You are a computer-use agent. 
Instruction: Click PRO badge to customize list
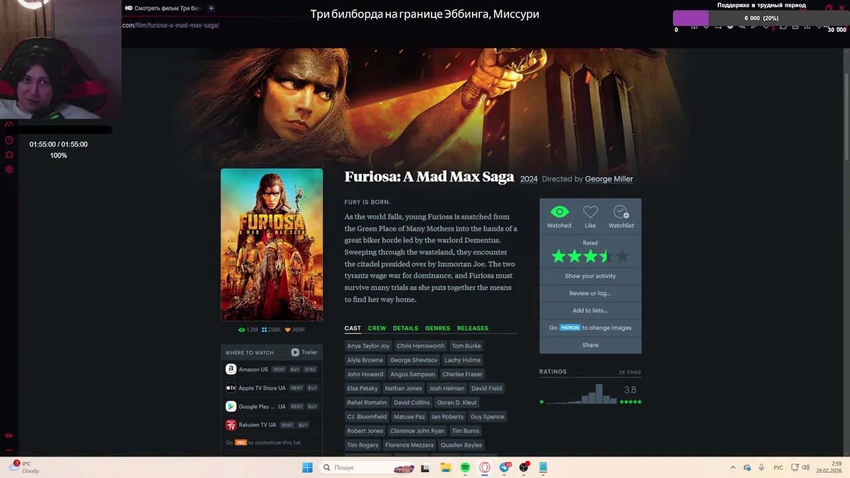coord(240,443)
